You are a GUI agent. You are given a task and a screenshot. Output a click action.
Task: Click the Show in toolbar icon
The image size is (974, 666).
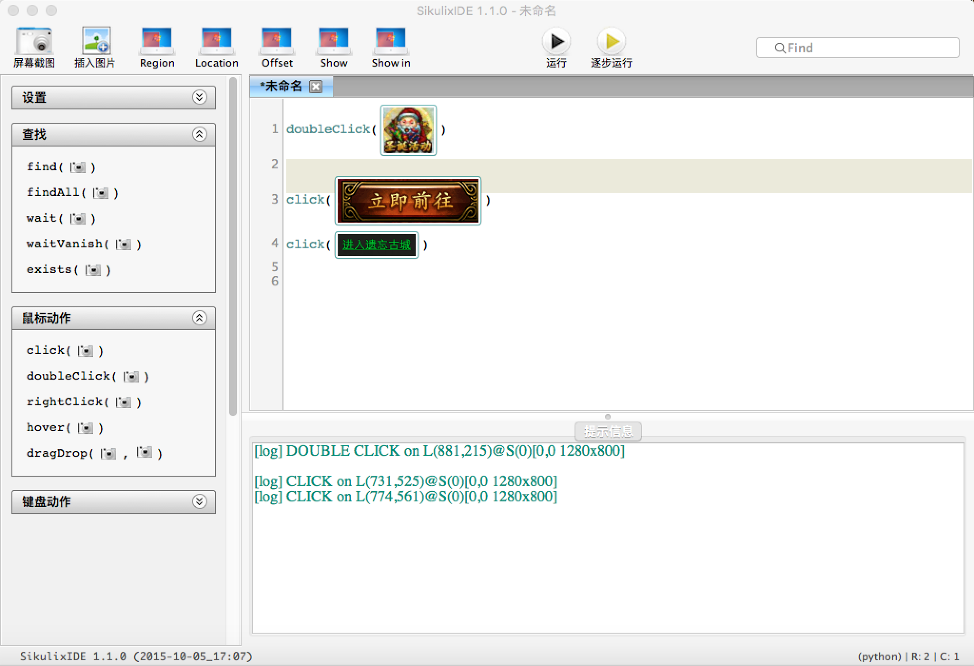coord(391,41)
